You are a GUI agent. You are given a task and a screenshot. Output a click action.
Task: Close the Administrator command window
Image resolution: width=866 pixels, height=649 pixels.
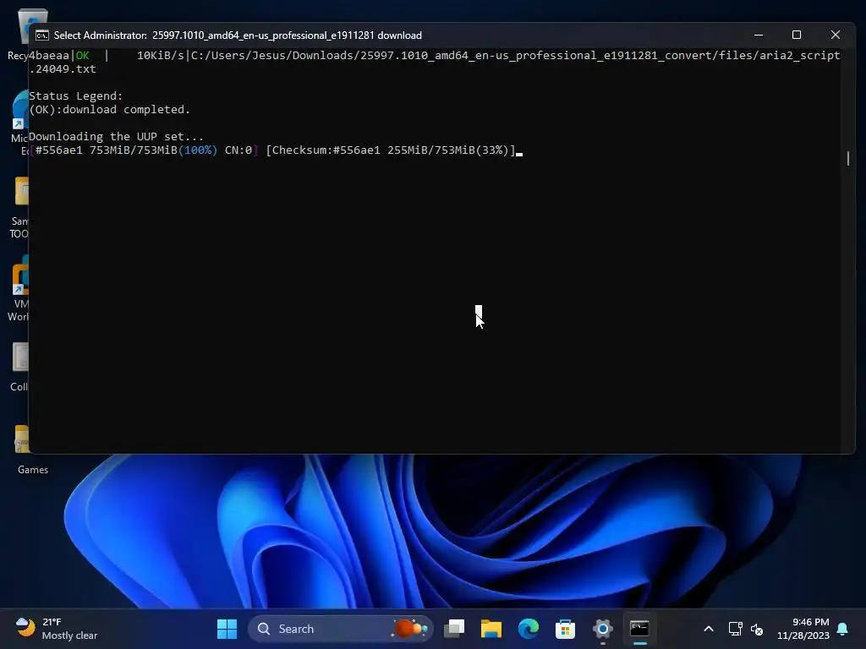pos(835,35)
